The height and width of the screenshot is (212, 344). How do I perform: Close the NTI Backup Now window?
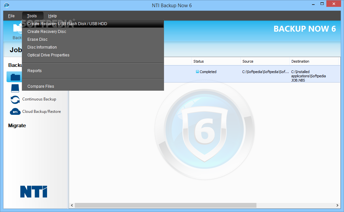point(334,4)
